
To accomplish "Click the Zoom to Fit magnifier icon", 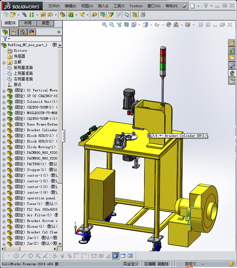I will coord(105,25).
